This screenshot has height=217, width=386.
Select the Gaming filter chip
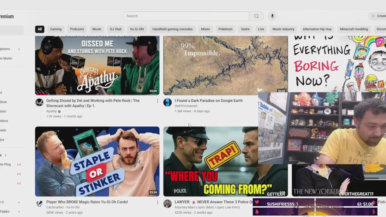(56, 29)
